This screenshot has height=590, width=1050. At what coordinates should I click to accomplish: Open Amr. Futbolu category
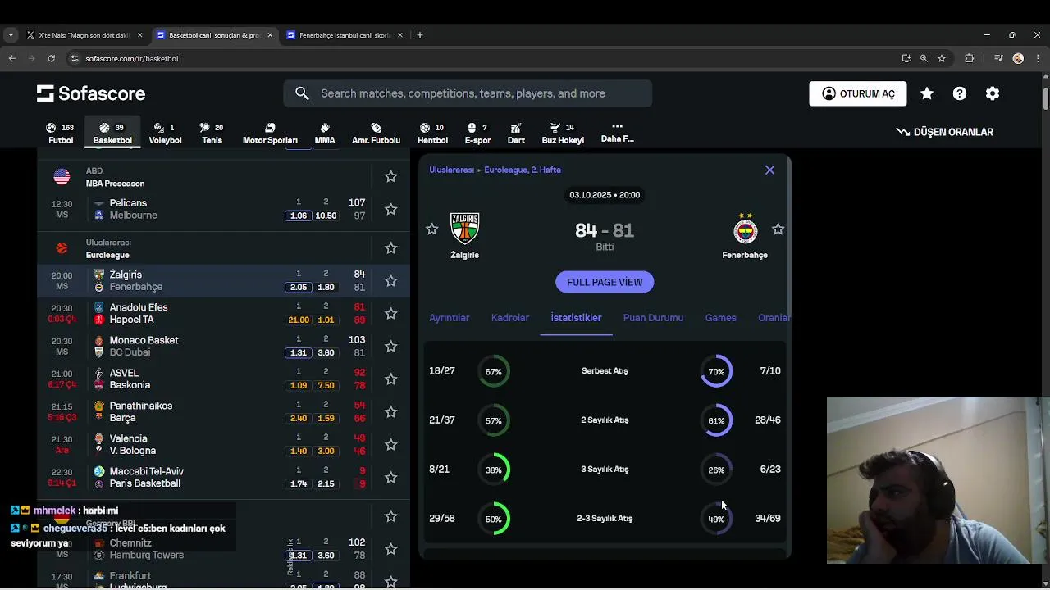(x=376, y=134)
